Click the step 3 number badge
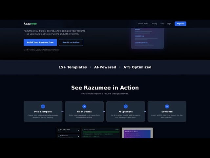Image resolution: width=210 pixels, height=158 pixels. [126, 106]
